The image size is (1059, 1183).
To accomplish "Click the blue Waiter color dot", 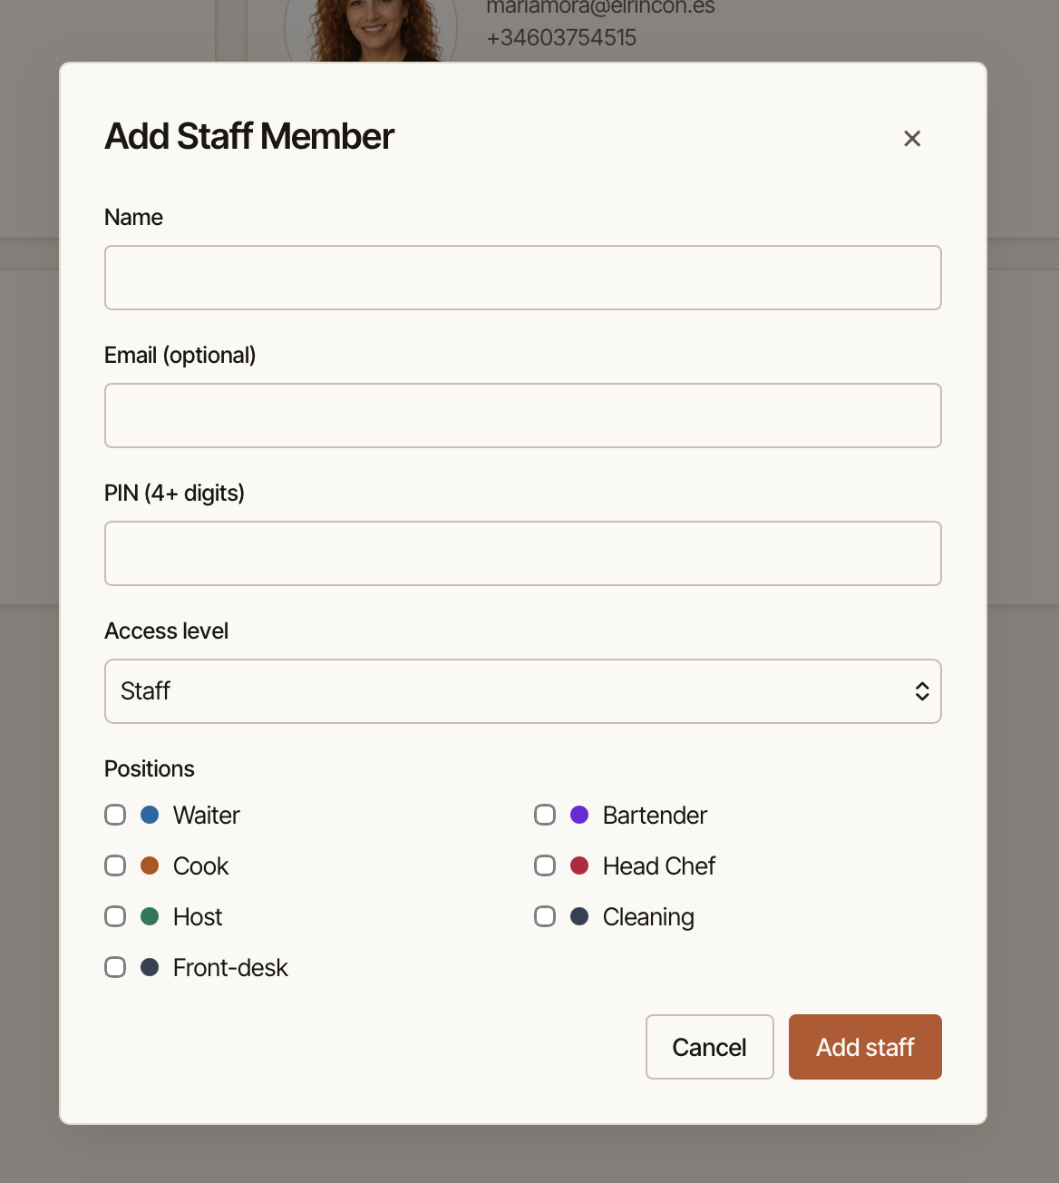I will point(150,815).
